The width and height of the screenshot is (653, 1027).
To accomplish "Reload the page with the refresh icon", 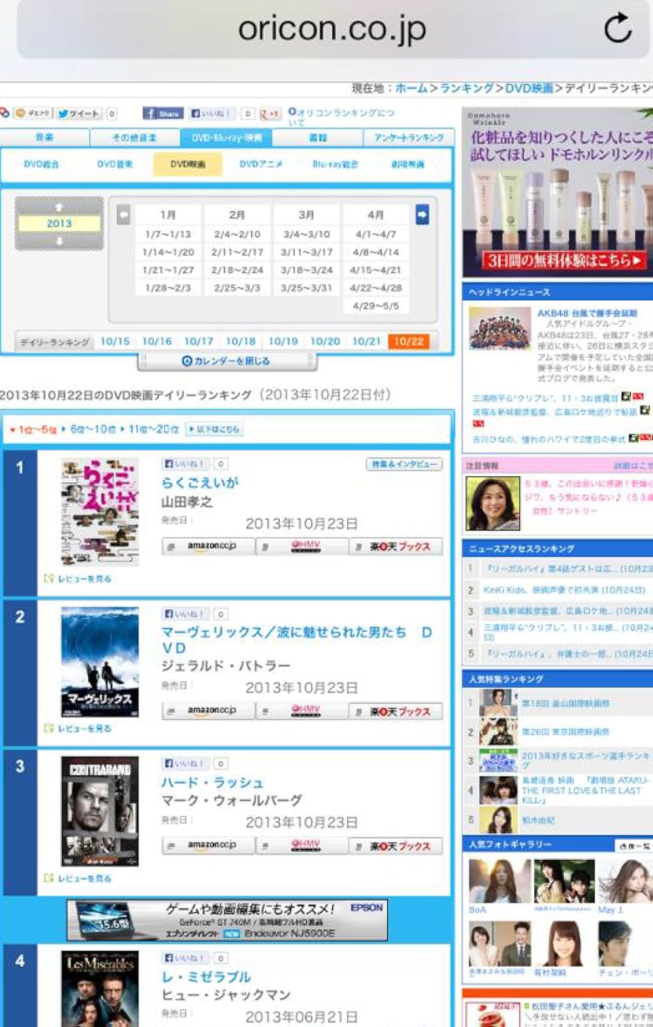I will 617,27.
